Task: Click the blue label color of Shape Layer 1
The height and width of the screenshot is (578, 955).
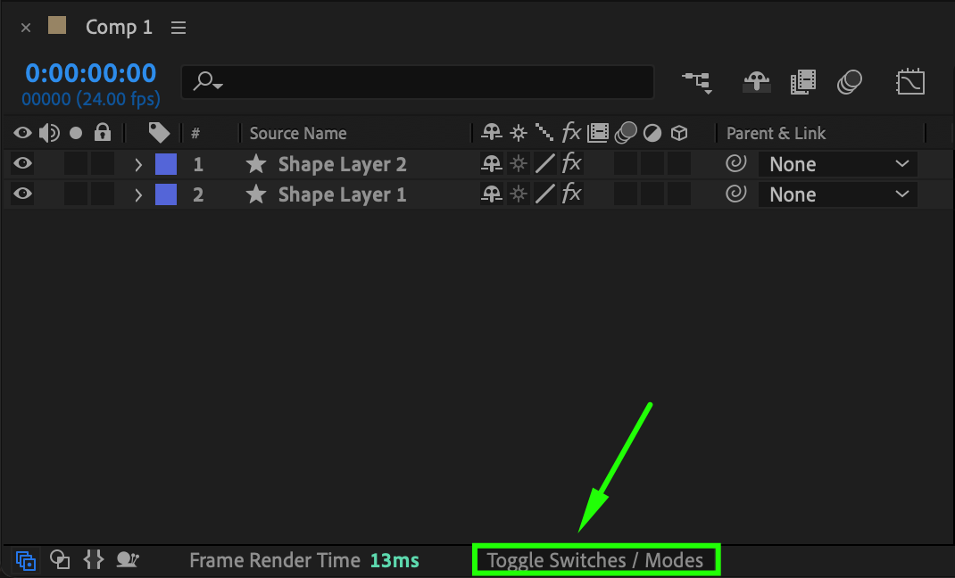Action: tap(166, 194)
